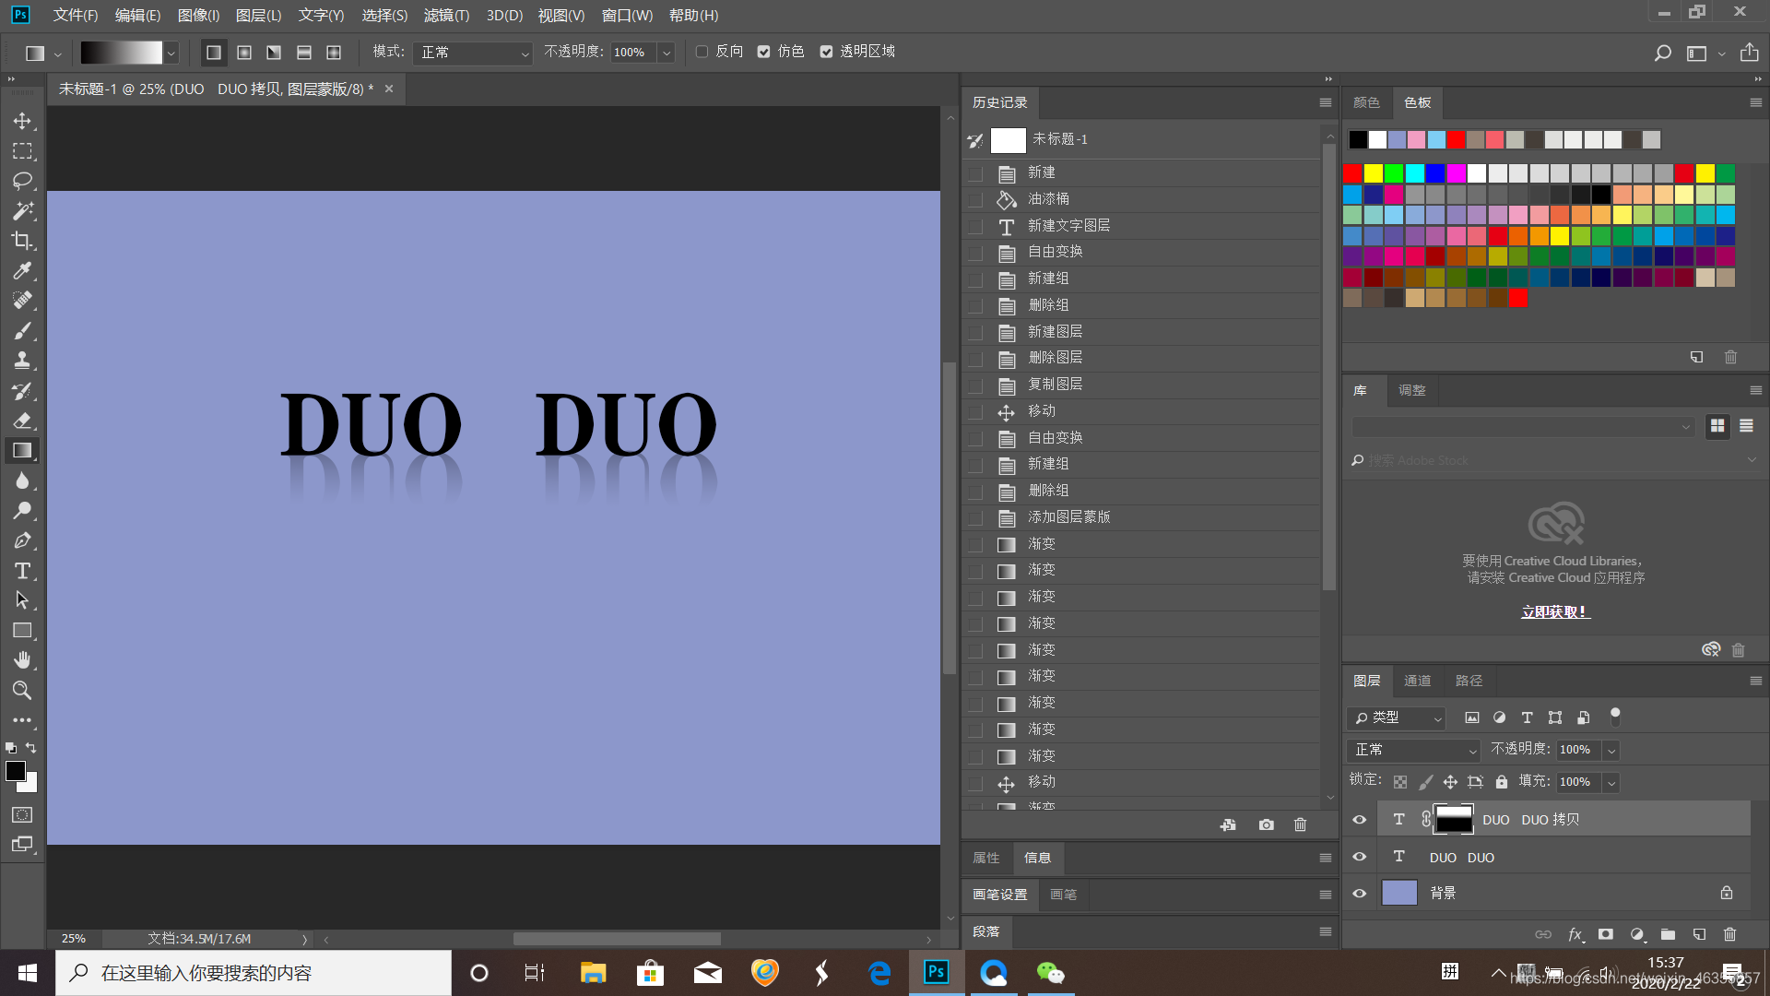Screen dimensions: 1770x996
Task: Hide the 背景 layer visibility eye
Action: (1359, 893)
